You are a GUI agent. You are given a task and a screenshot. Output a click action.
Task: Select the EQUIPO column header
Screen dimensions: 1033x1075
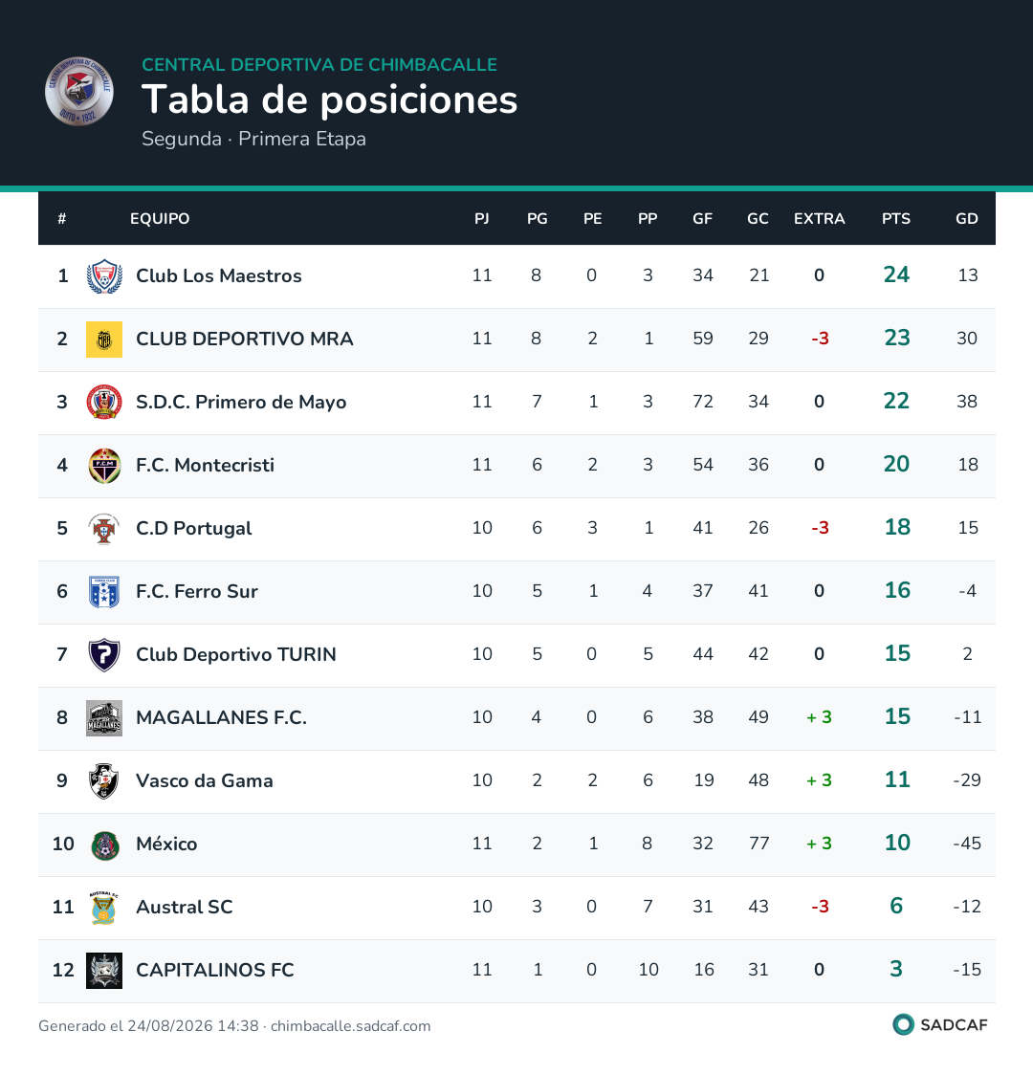[x=160, y=219]
